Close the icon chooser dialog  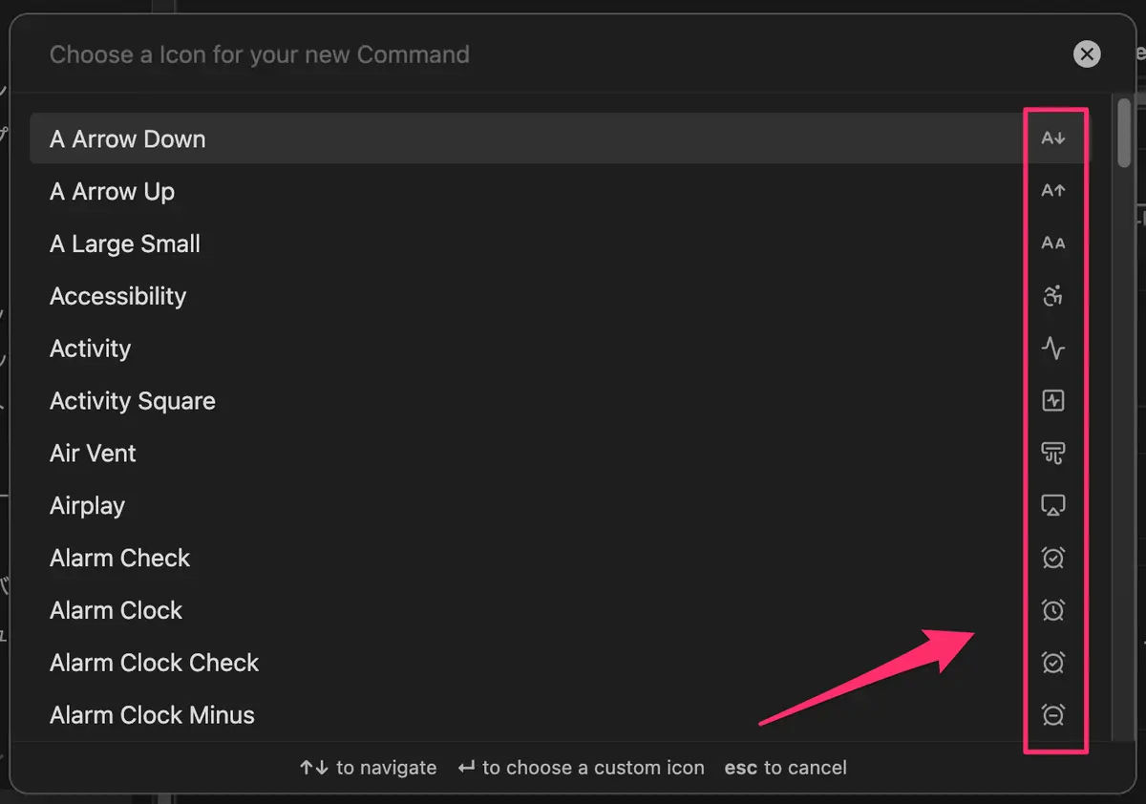click(1087, 54)
